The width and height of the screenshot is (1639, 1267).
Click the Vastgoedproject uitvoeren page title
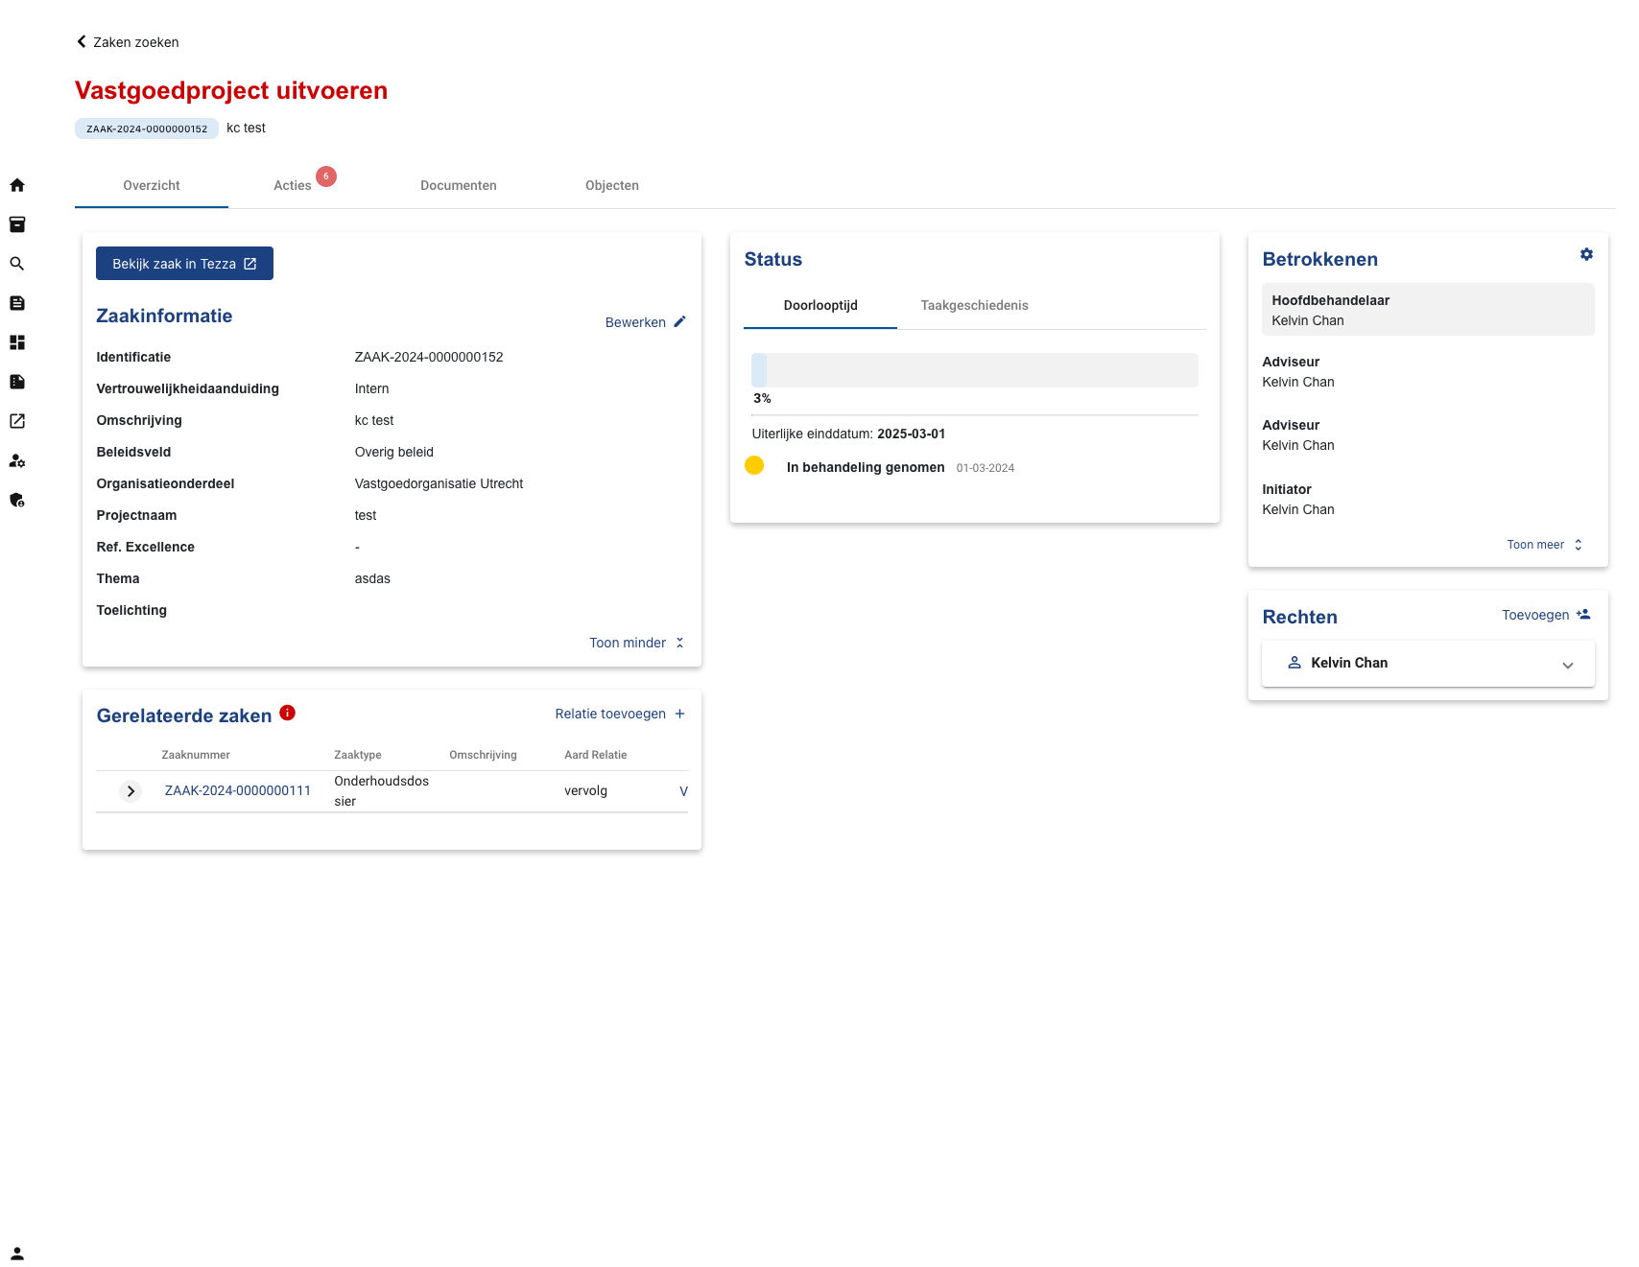[231, 90]
